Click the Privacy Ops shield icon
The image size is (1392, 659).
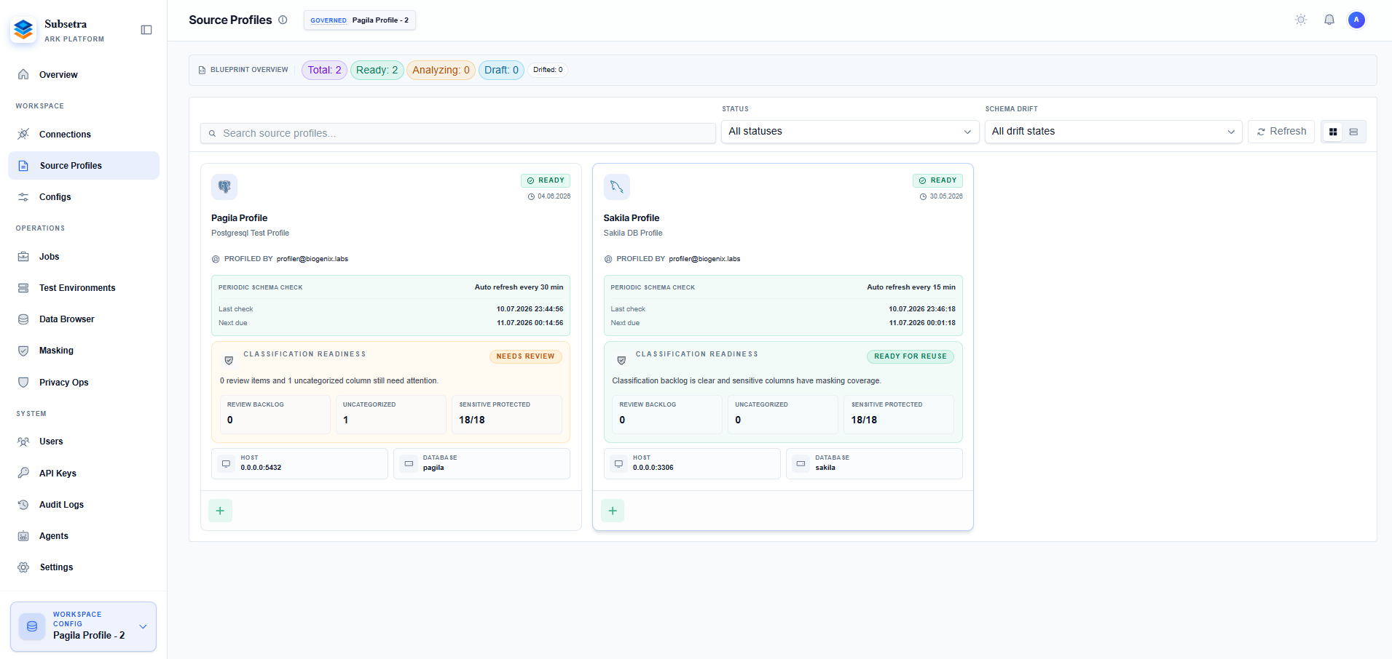[23, 383]
